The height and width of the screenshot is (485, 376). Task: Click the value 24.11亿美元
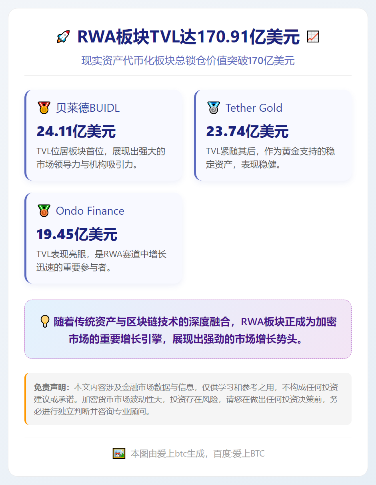tap(76, 131)
